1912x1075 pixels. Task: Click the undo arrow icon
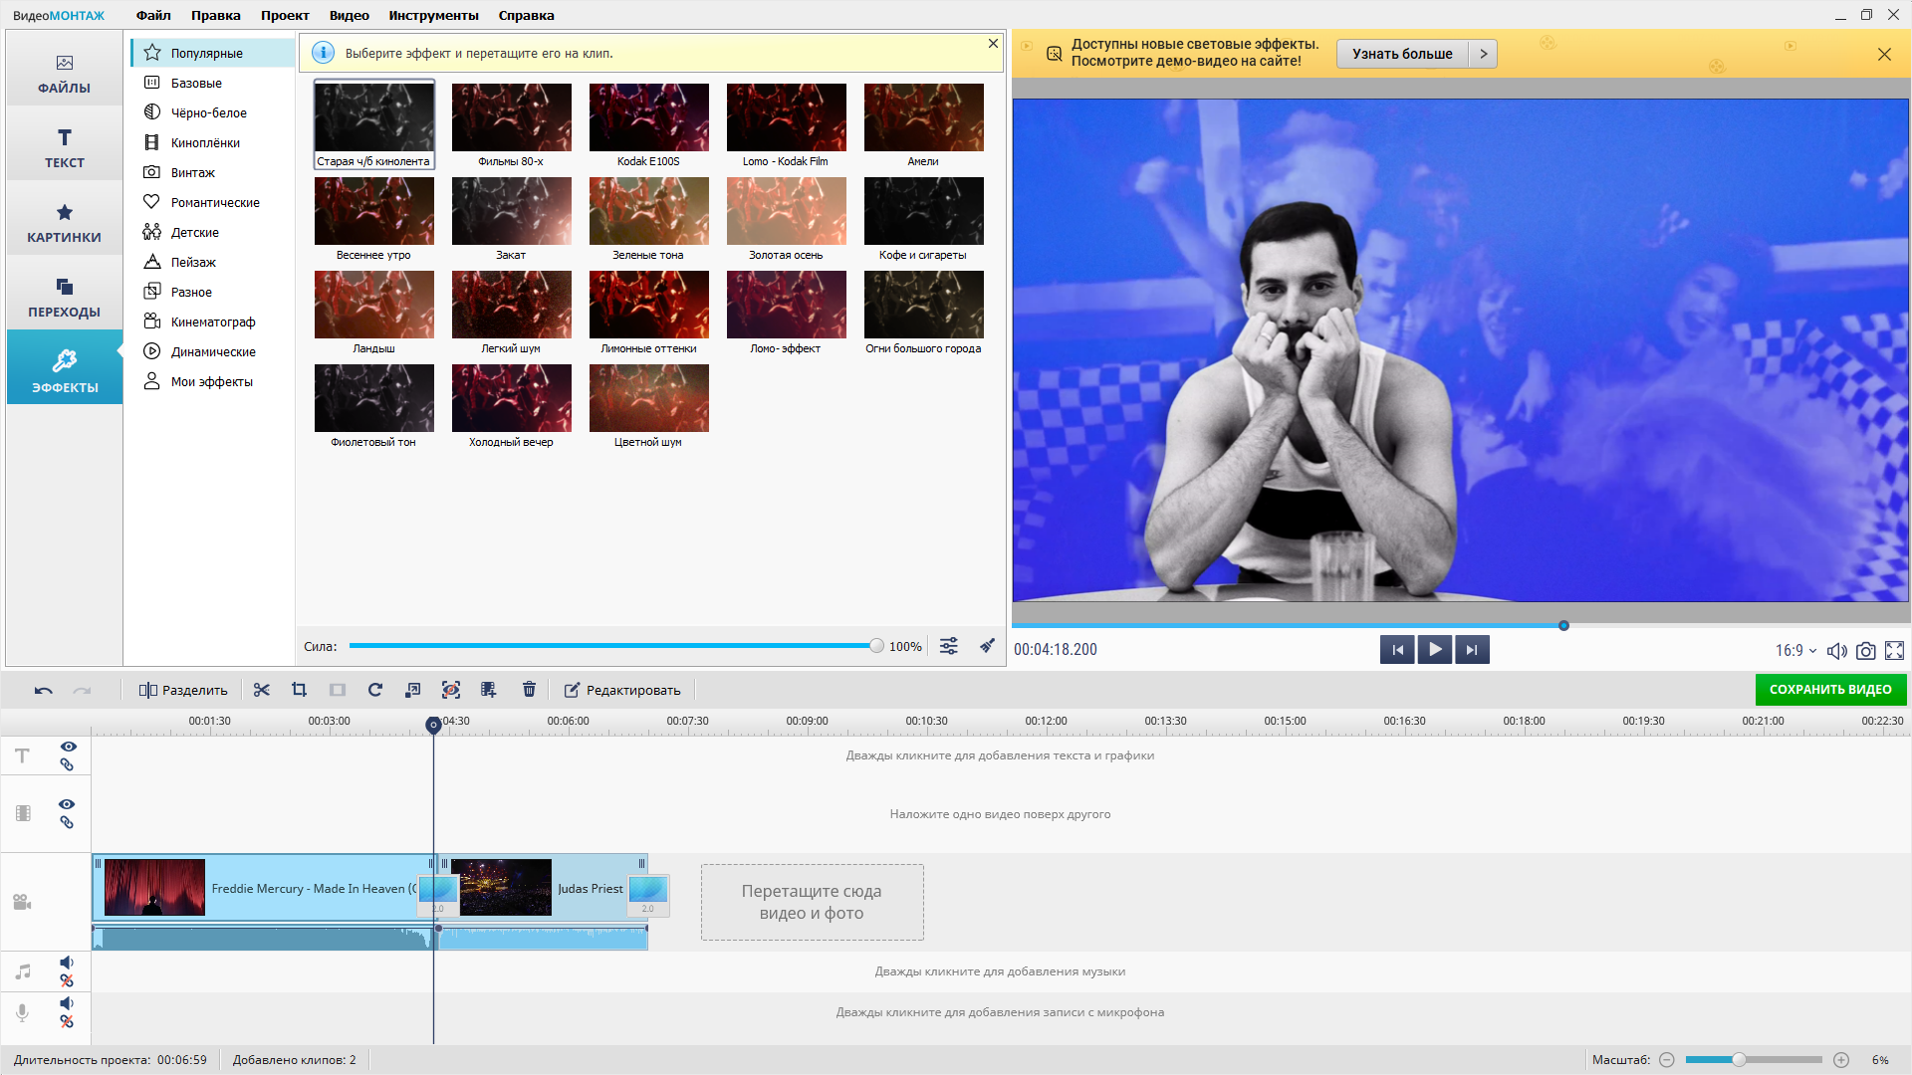pos(43,690)
